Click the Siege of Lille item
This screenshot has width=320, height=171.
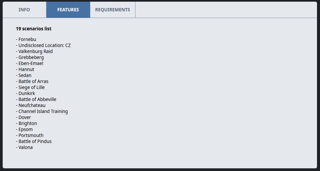[30, 87]
